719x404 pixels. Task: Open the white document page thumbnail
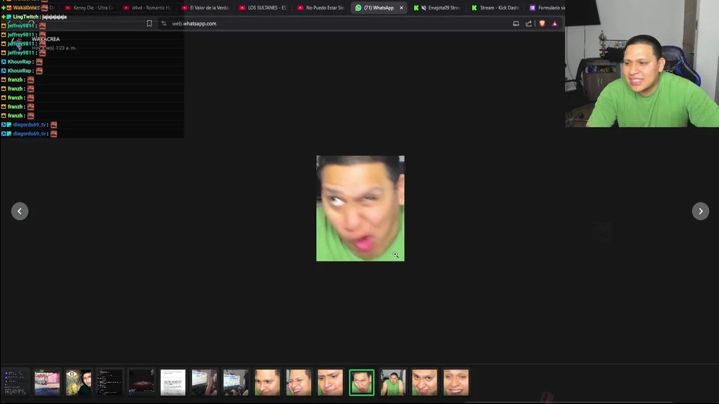coord(173,383)
